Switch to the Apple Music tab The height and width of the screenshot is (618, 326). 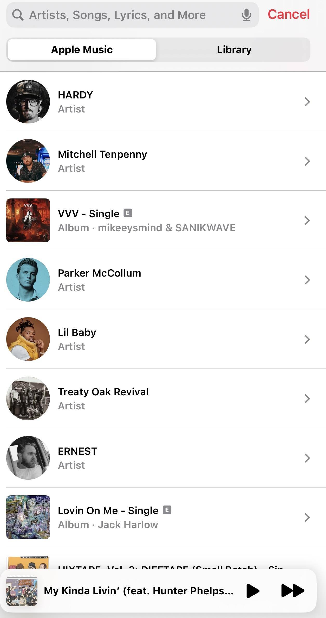pos(82,49)
